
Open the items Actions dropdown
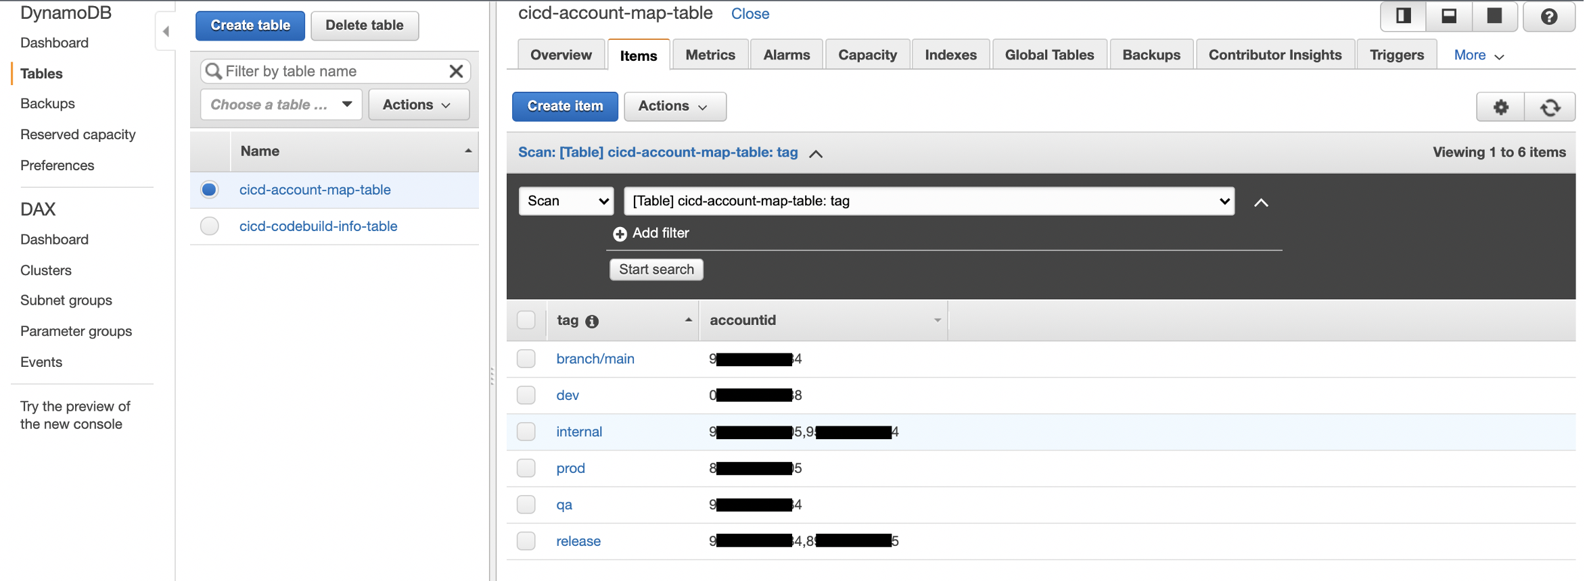click(675, 107)
